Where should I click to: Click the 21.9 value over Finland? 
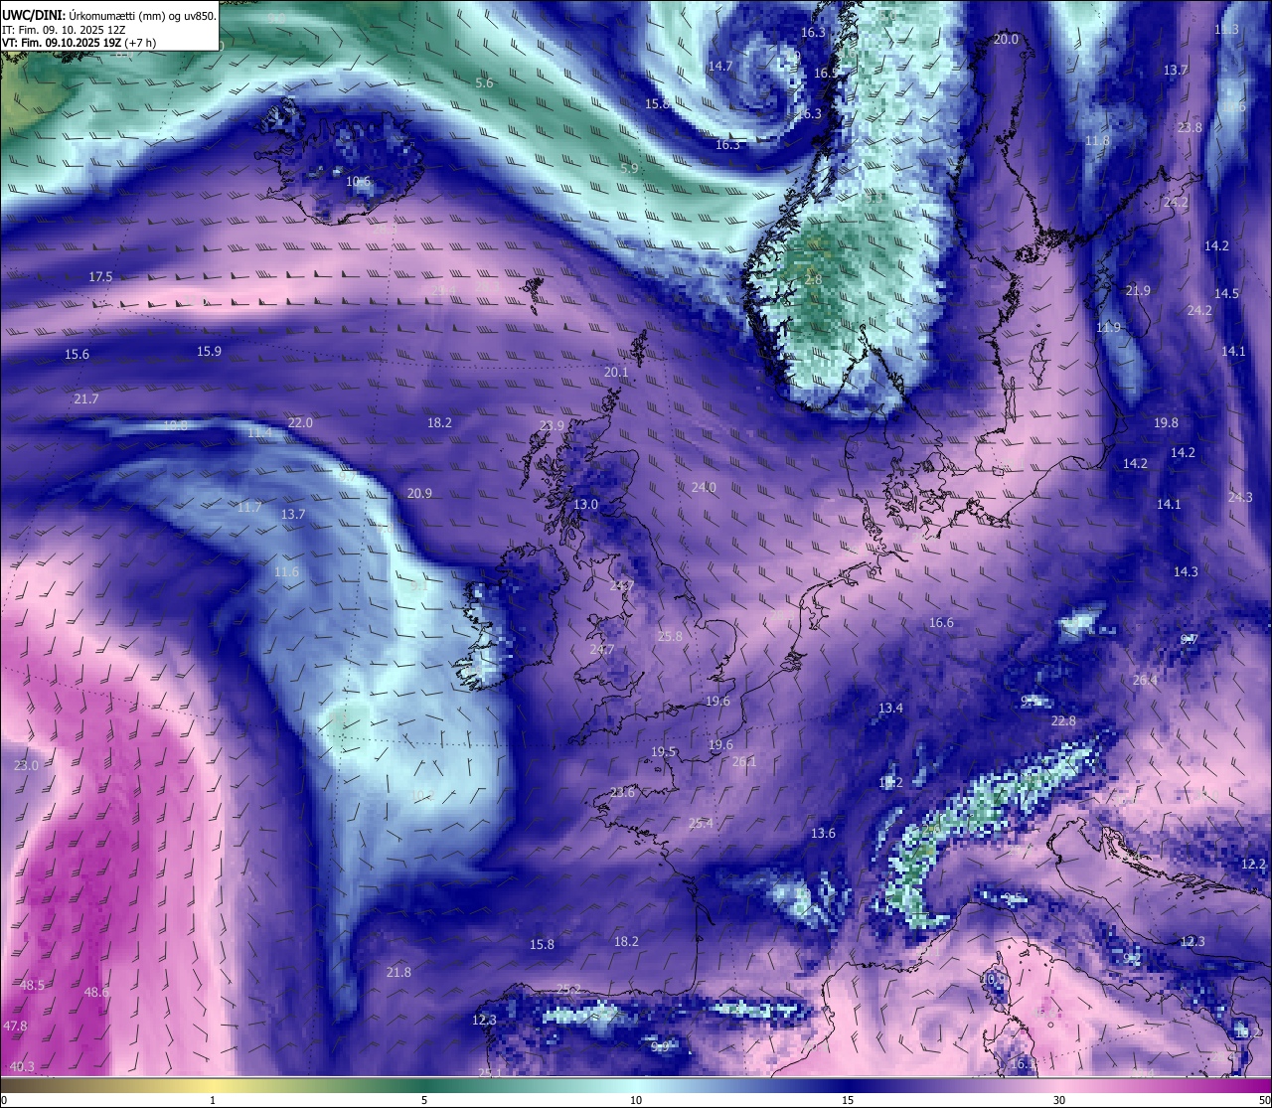(1138, 291)
